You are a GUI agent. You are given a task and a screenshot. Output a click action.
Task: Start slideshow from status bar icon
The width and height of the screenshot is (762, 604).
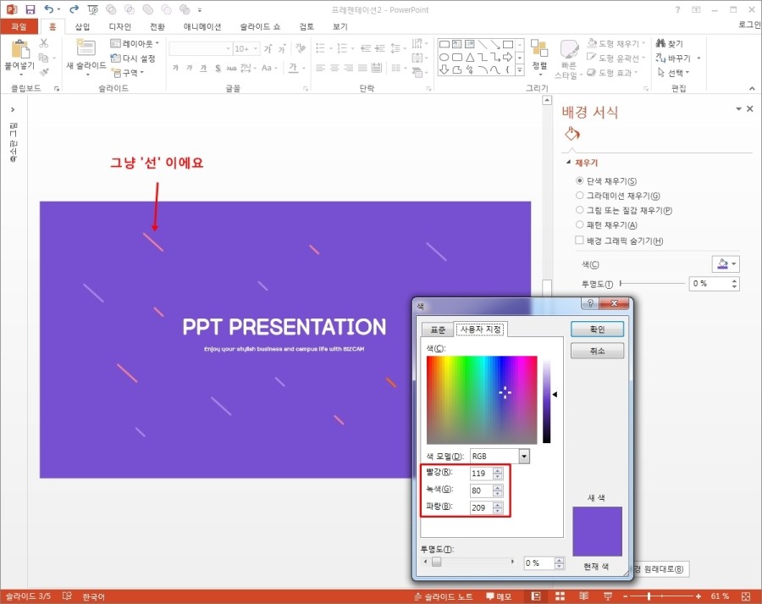click(605, 596)
